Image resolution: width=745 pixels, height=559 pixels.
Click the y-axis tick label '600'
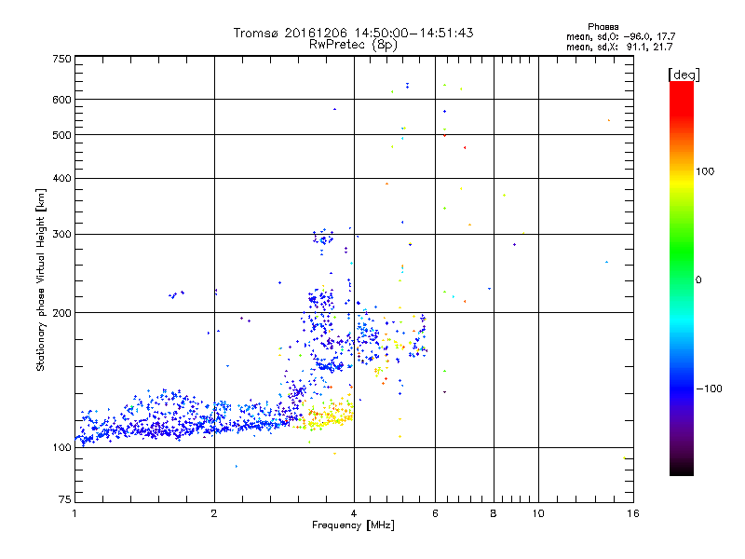62,100
